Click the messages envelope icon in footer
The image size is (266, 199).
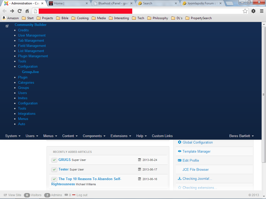66,195
